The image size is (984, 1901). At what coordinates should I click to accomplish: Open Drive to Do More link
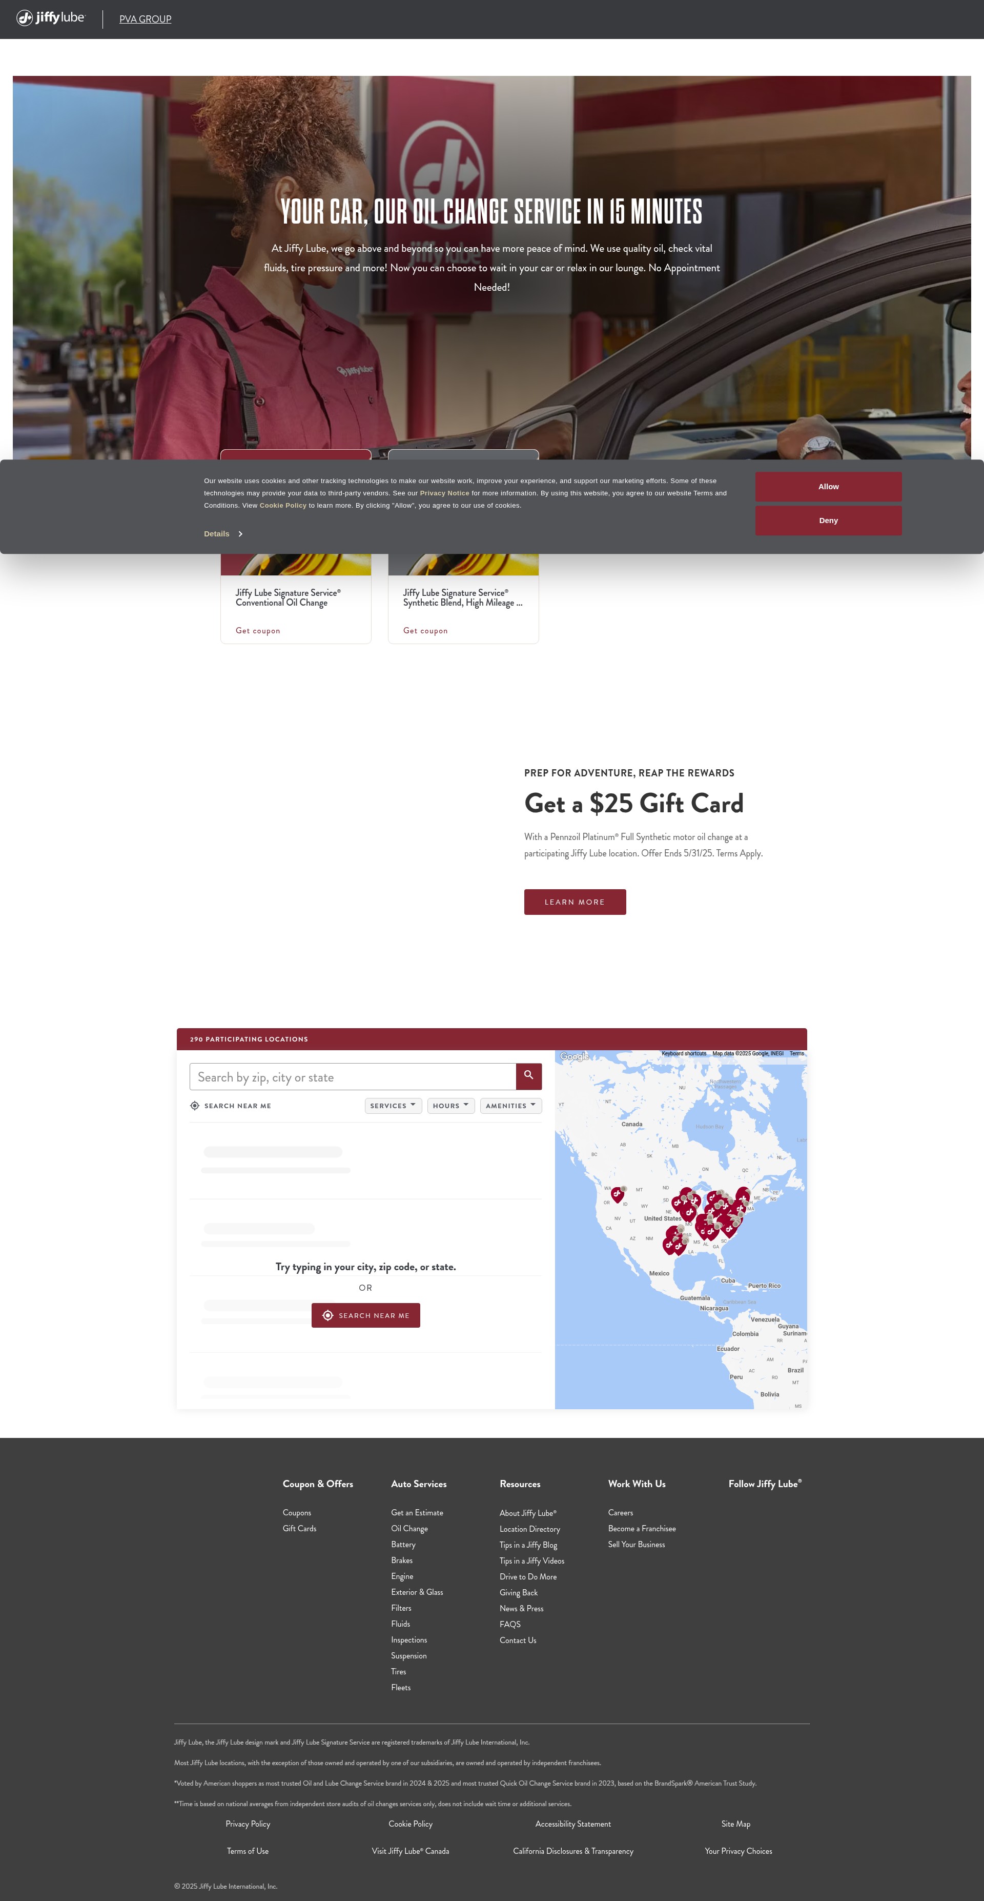pos(528,1576)
